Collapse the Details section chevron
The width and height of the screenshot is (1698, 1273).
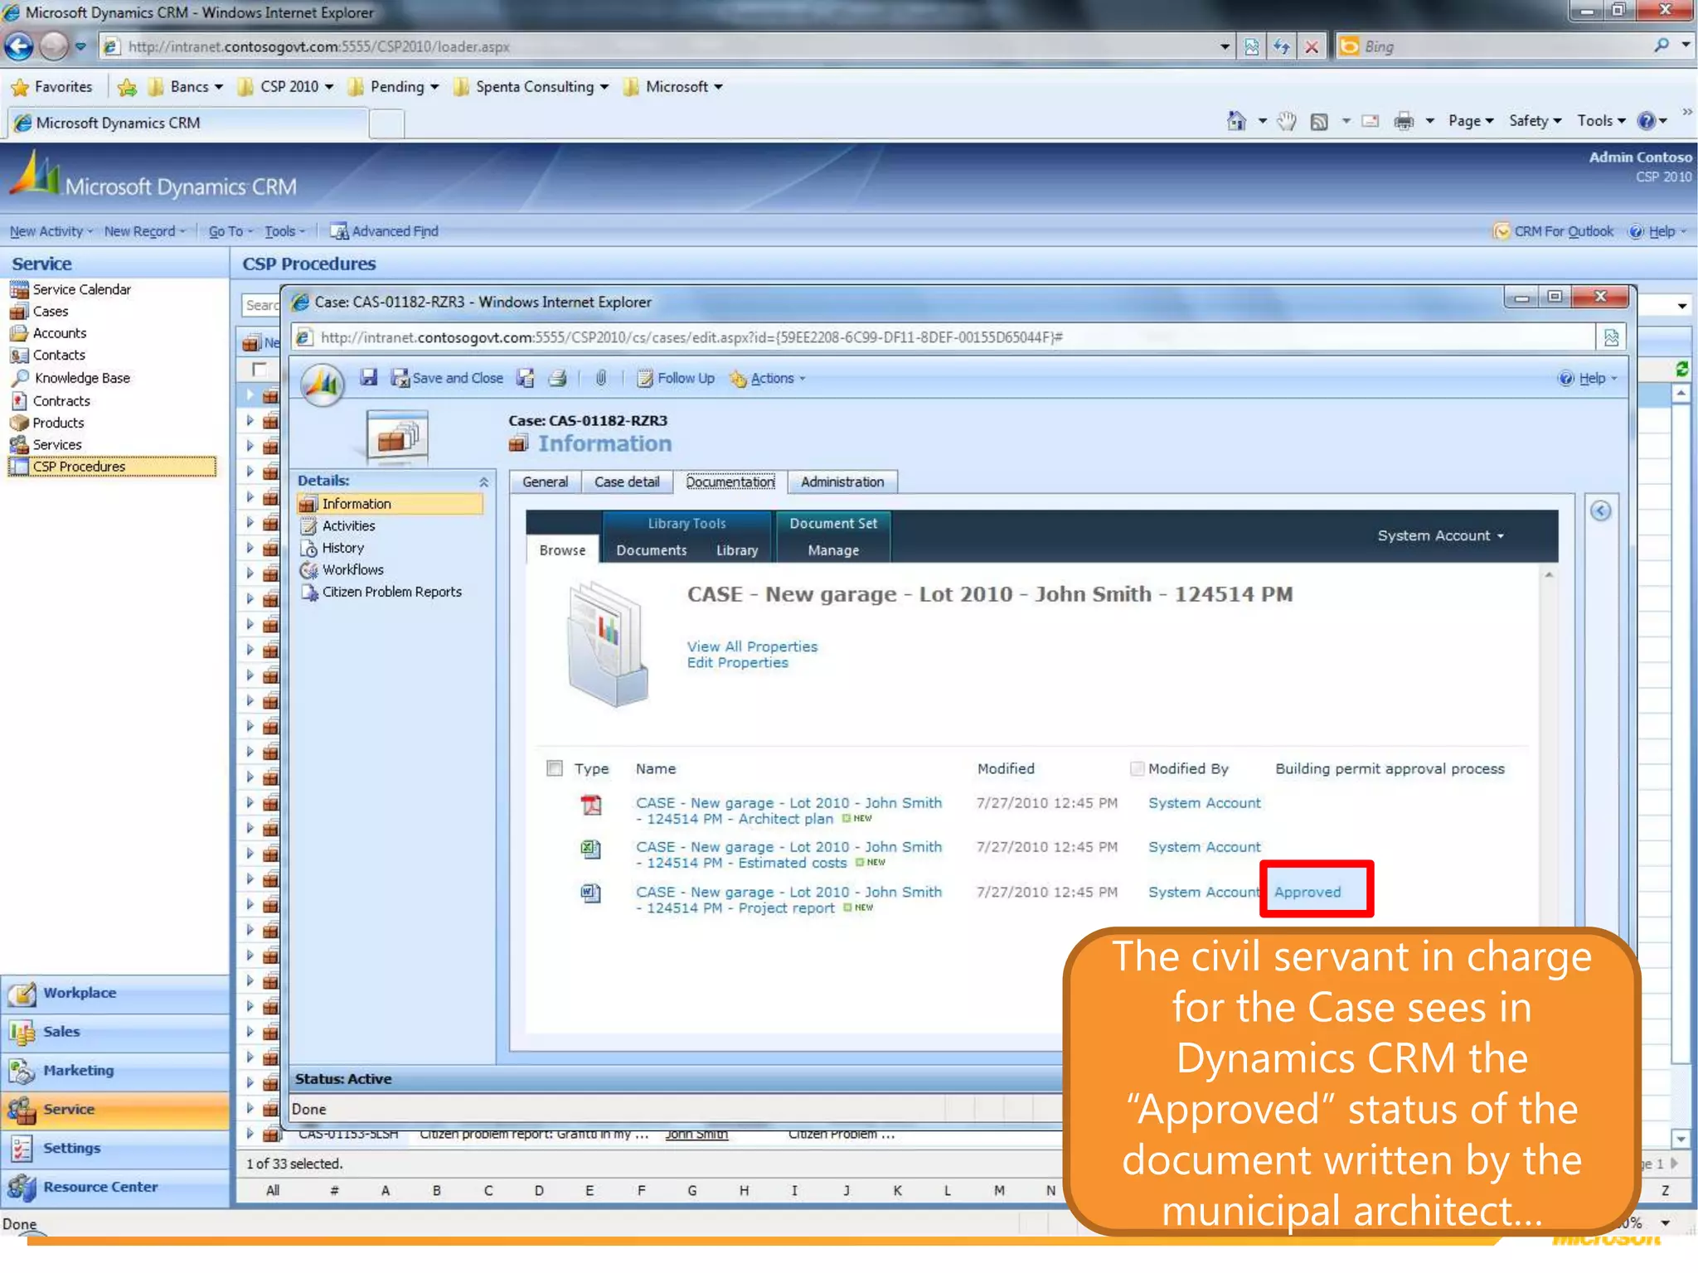click(483, 482)
